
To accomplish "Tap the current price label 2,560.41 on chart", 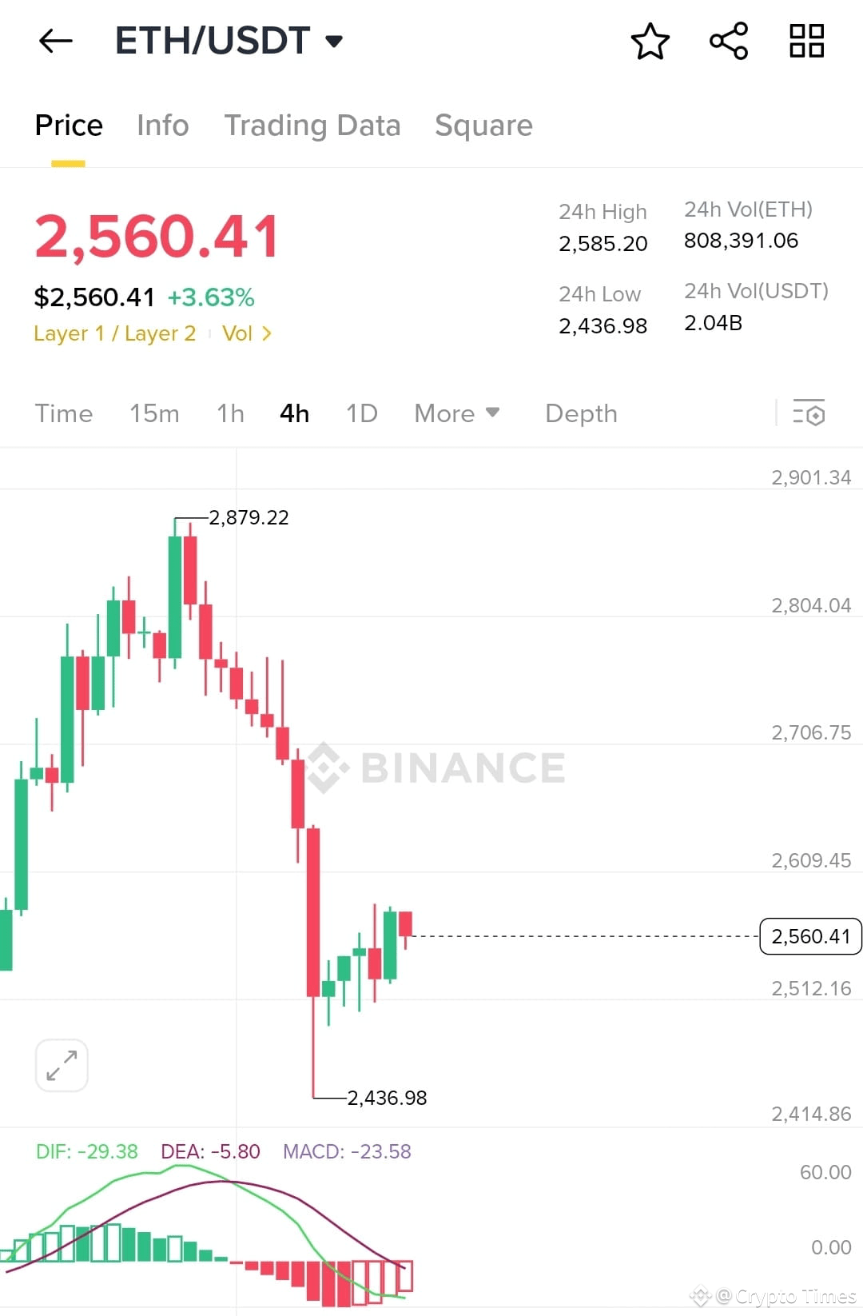I will [x=809, y=935].
